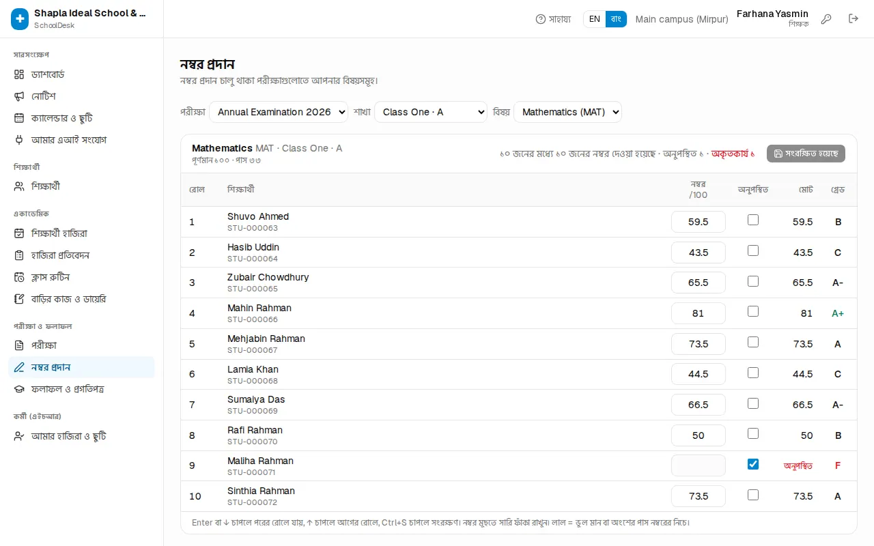This screenshot has height=546, width=874.
Task: Open ক্লাস রুটিন in sidebar
Action: [81, 277]
